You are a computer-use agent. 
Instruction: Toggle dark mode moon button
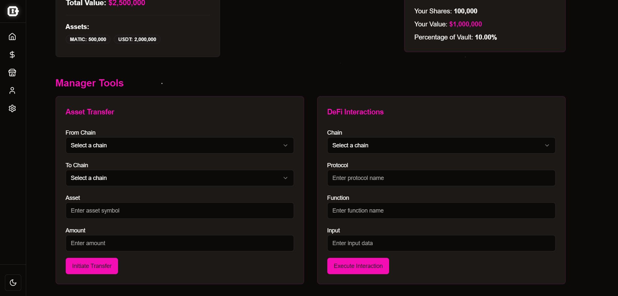point(13,283)
